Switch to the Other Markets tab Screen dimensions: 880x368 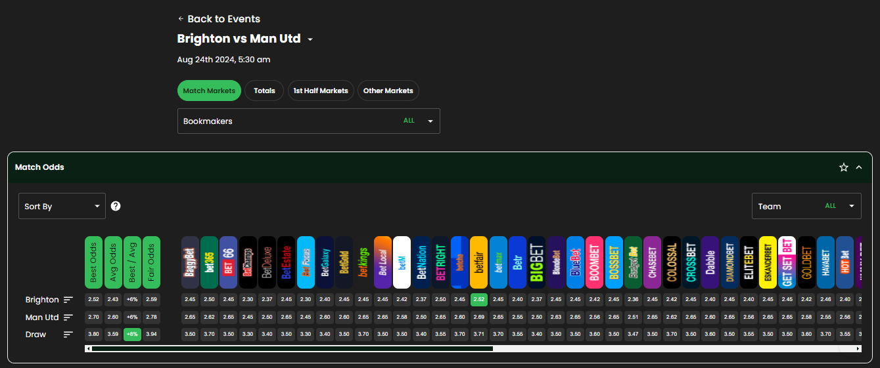click(x=388, y=91)
